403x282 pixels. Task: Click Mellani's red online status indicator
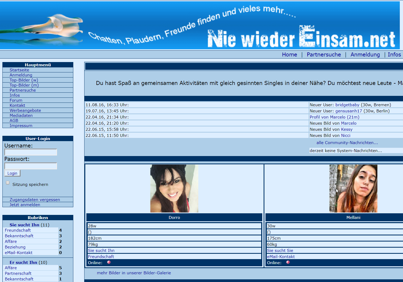click(288, 262)
